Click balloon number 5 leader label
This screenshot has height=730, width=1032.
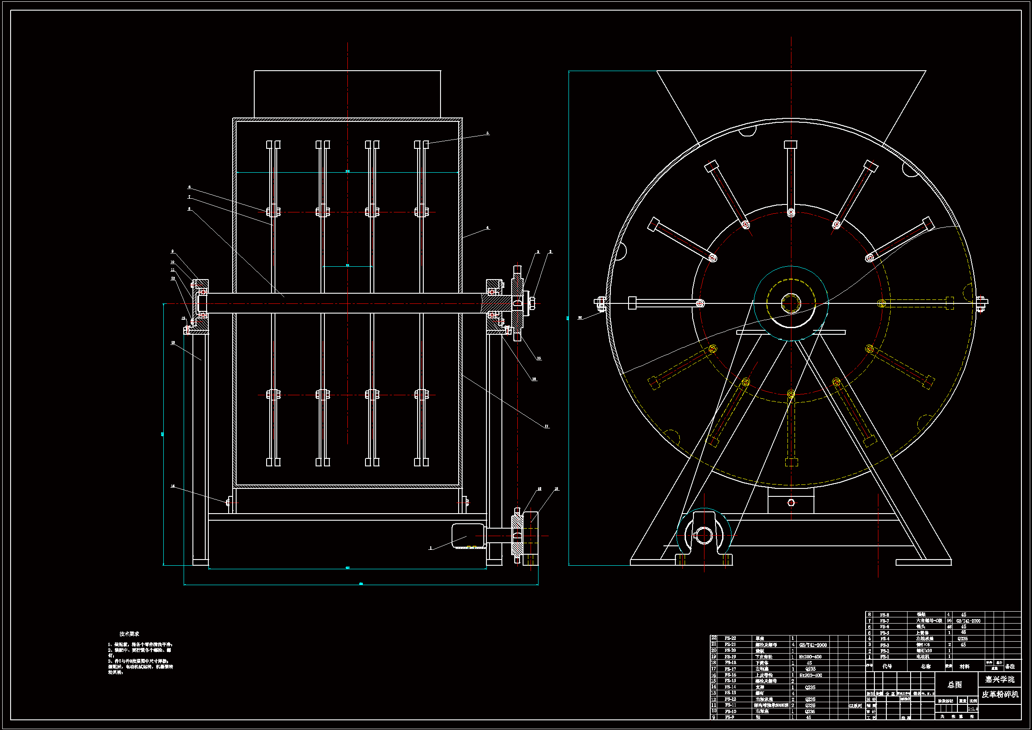488,133
